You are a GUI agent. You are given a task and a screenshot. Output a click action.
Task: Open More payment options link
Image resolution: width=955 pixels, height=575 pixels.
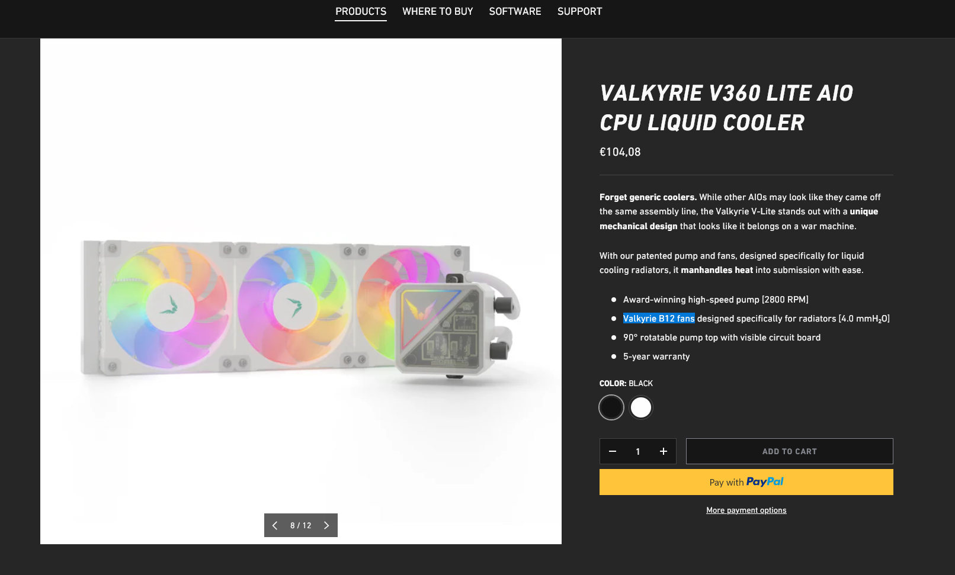click(x=746, y=510)
